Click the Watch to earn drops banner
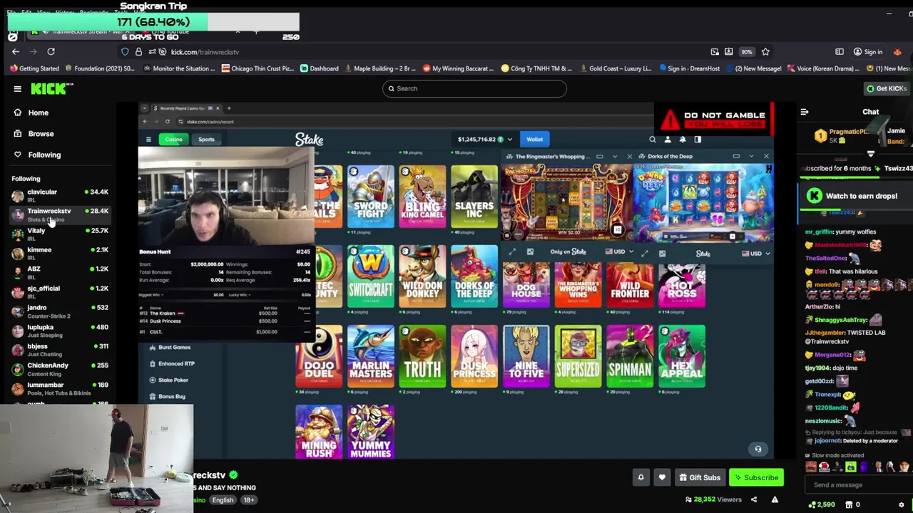 coord(855,196)
